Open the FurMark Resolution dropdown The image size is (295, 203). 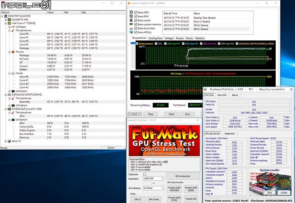pyautogui.click(x=154, y=178)
